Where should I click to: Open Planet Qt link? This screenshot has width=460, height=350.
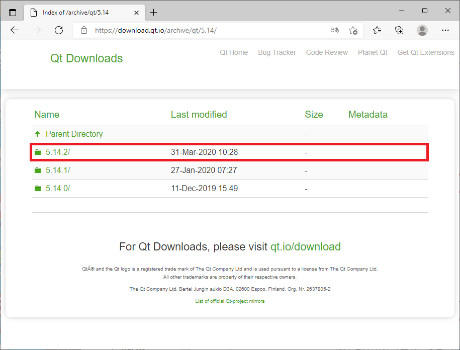tap(373, 52)
